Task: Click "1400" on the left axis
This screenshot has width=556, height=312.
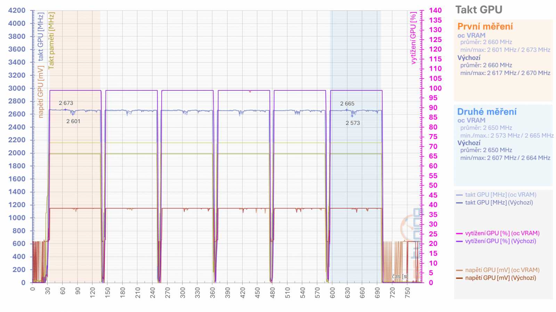Action: (17, 192)
